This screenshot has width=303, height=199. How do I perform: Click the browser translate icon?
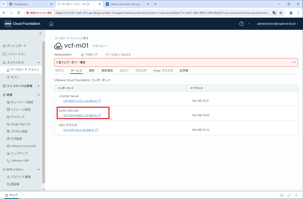(274, 13)
